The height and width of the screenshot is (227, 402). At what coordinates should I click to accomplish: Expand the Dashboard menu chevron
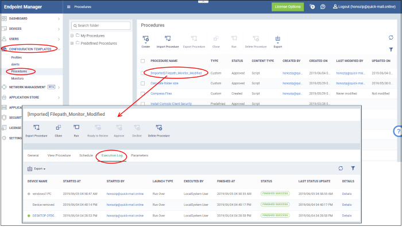(59, 19)
